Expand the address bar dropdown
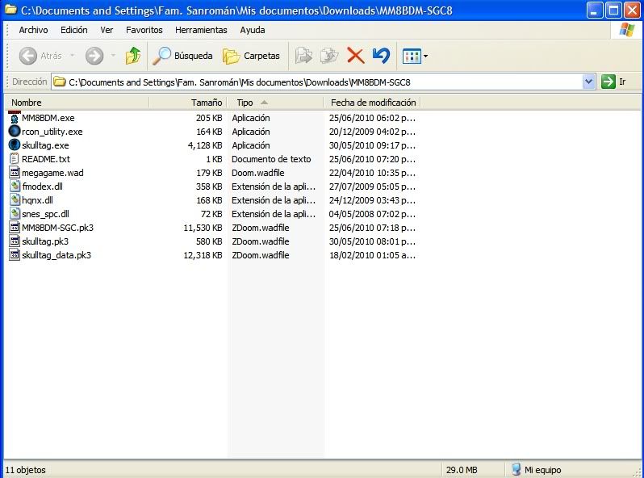Image resolution: width=644 pixels, height=478 pixels. [x=588, y=82]
